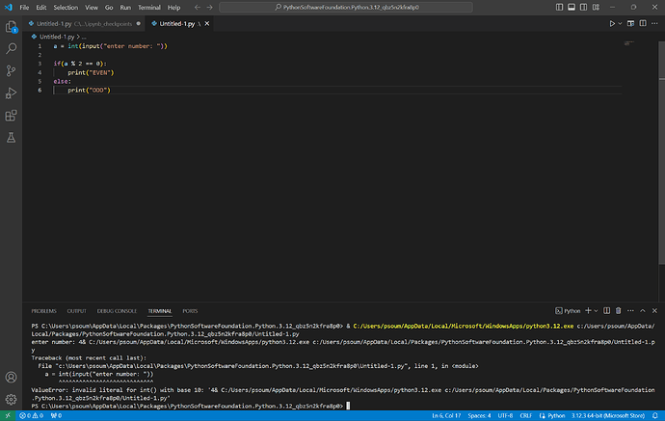Image resolution: width=665 pixels, height=421 pixels.
Task: Open the Edit menu
Action: point(41,7)
